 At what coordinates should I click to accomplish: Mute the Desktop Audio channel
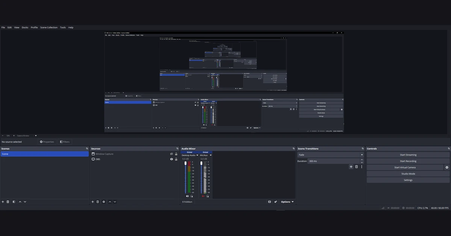pos(187,196)
